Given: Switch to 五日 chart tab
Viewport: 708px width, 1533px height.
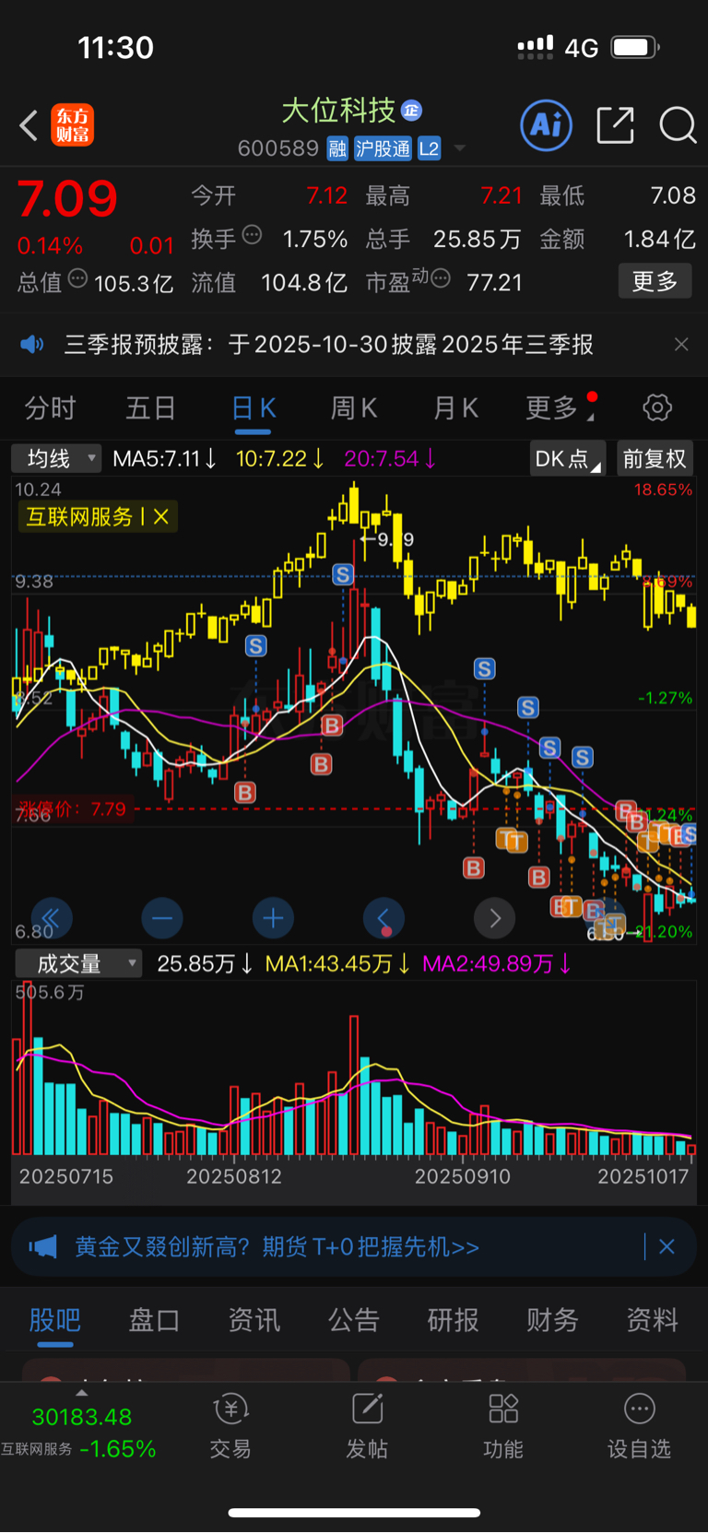Looking at the screenshot, I should pos(150,407).
